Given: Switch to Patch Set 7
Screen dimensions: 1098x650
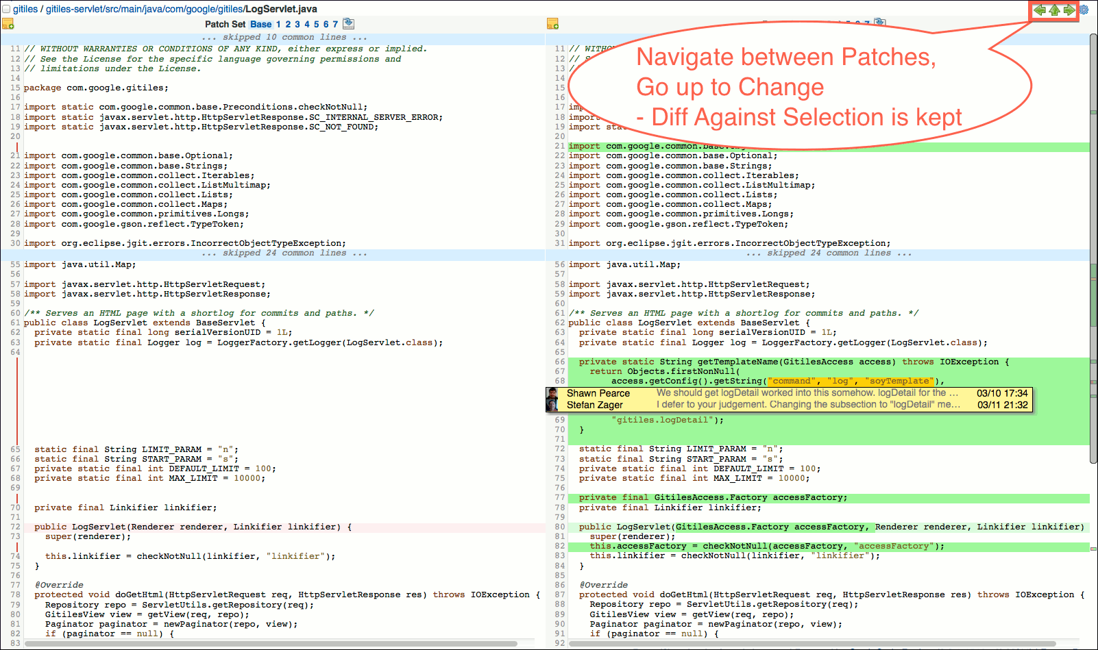Looking at the screenshot, I should pos(336,23).
